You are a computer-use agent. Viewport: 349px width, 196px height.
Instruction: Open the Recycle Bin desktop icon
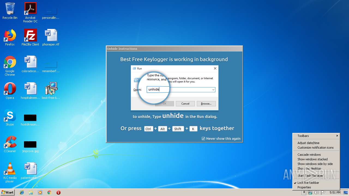[10, 11]
